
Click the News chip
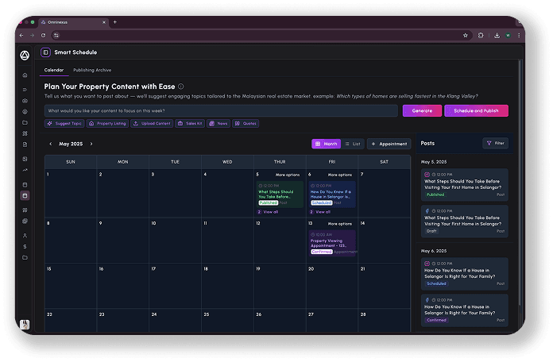click(x=218, y=123)
